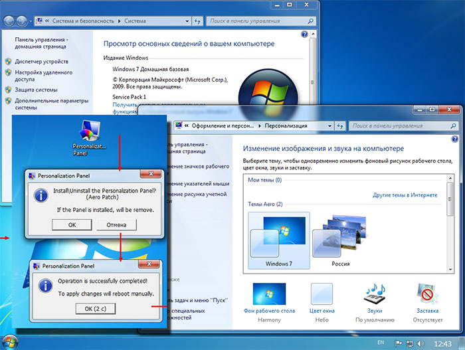Viewport: 465px width, 350px height.
Task: Select Оформление и персон... breadcrumb
Action: point(223,126)
